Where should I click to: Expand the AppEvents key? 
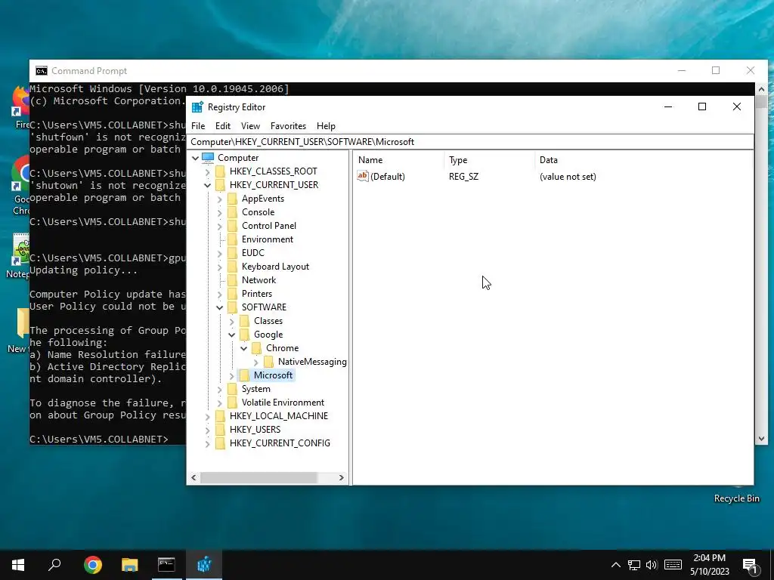coord(220,199)
